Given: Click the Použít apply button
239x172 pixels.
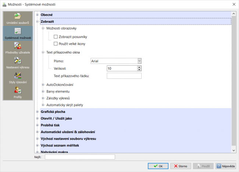Looking at the screenshot, I should coord(203,166).
